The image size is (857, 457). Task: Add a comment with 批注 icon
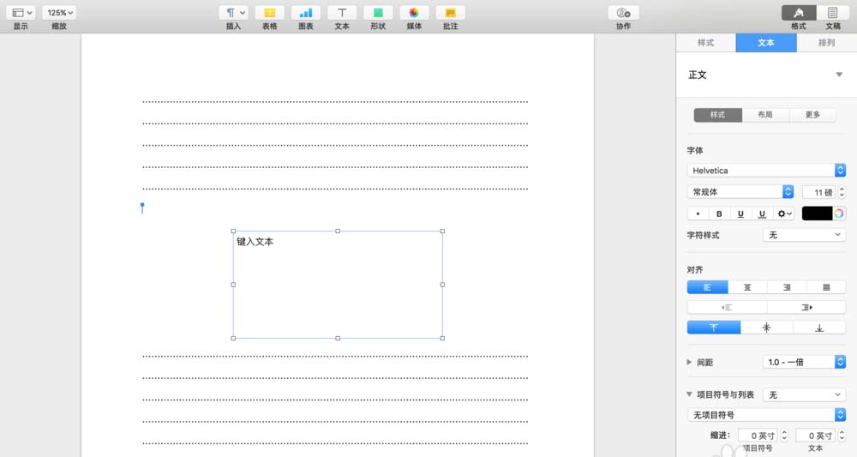tap(450, 13)
